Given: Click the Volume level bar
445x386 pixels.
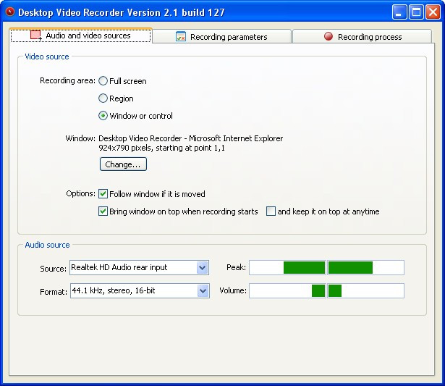Looking at the screenshot, I should (x=326, y=291).
